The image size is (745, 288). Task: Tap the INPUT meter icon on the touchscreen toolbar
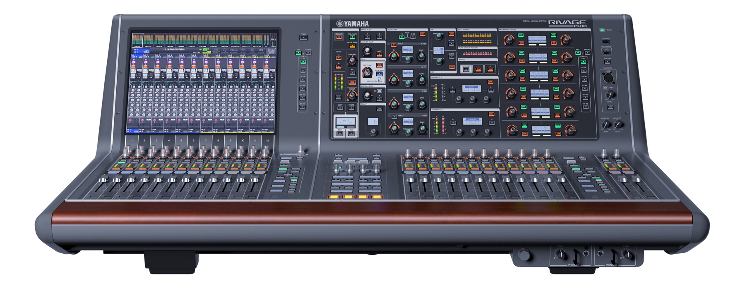click(x=271, y=51)
